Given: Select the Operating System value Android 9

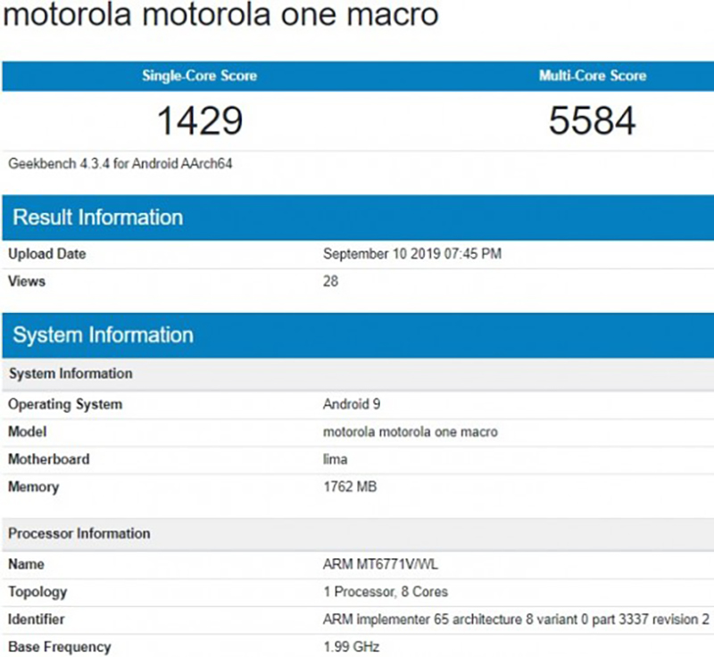Looking at the screenshot, I should (x=352, y=404).
